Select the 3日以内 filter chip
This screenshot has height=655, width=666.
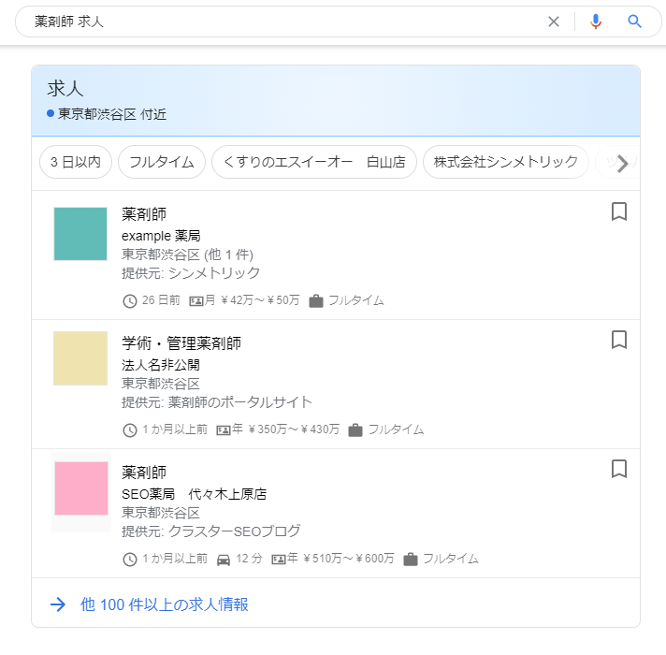click(76, 162)
